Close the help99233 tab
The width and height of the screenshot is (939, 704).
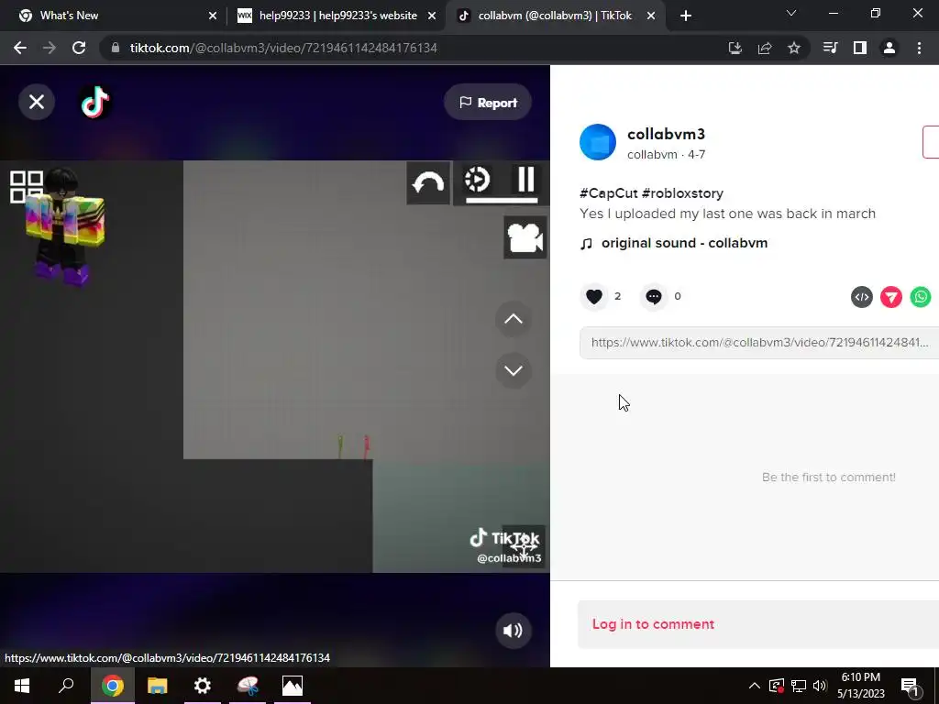click(432, 16)
